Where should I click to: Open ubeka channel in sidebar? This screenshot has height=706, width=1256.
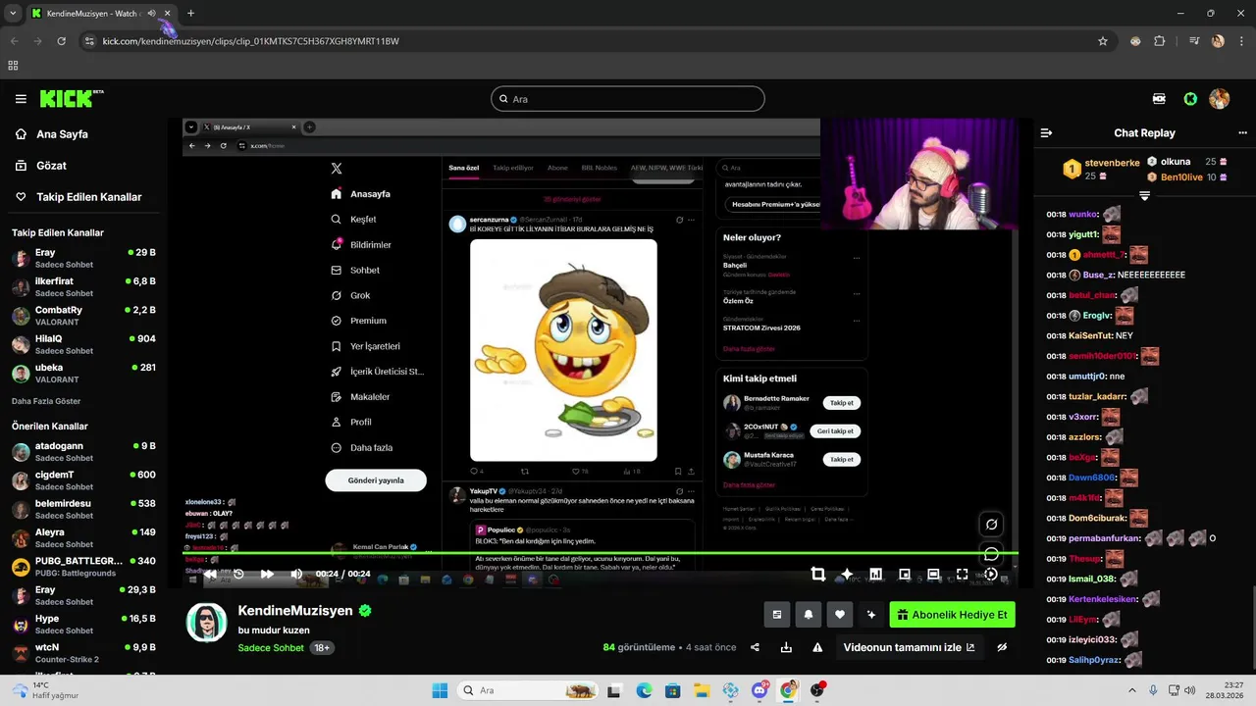tap(83, 373)
